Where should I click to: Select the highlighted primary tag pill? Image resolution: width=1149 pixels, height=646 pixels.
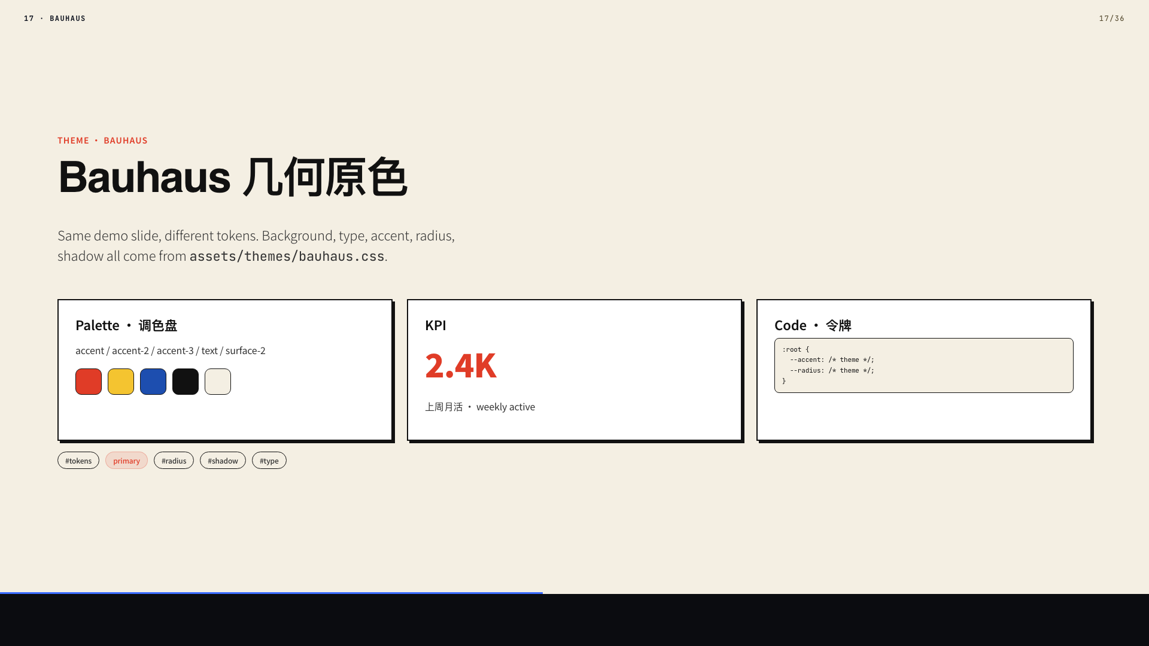click(126, 461)
